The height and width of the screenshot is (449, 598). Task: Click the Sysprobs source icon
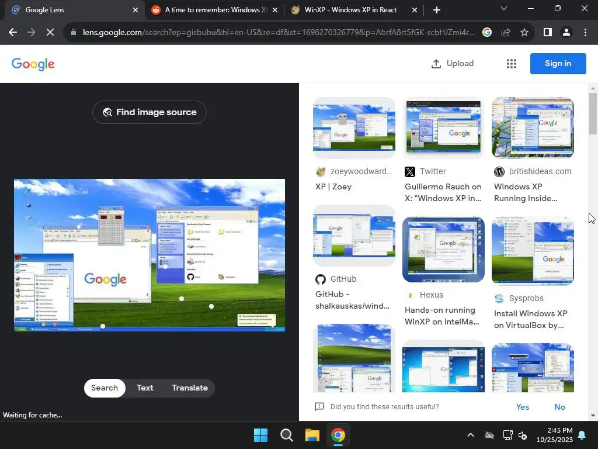pyautogui.click(x=499, y=299)
